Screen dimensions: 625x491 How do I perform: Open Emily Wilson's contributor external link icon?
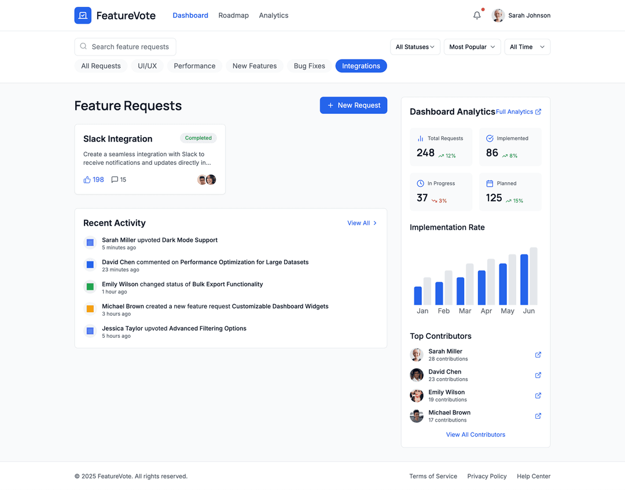click(538, 396)
